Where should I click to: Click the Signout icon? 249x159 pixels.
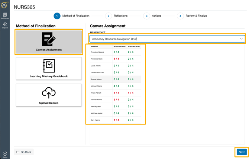[x=5, y=25]
